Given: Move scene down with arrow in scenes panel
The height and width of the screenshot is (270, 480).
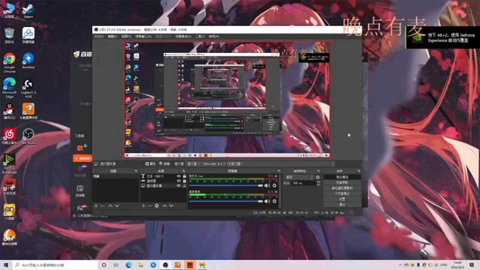Looking at the screenshot, I should [117, 206].
